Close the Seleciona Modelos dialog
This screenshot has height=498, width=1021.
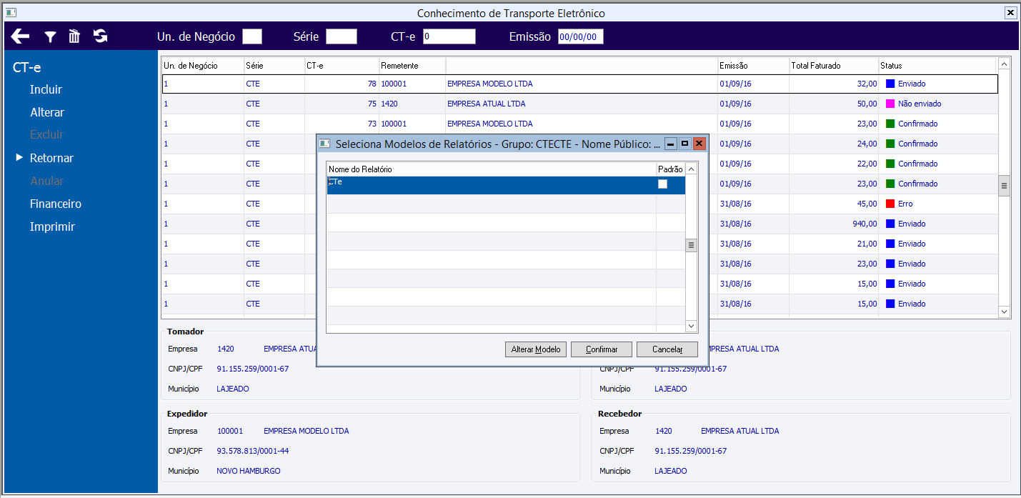[x=699, y=144]
